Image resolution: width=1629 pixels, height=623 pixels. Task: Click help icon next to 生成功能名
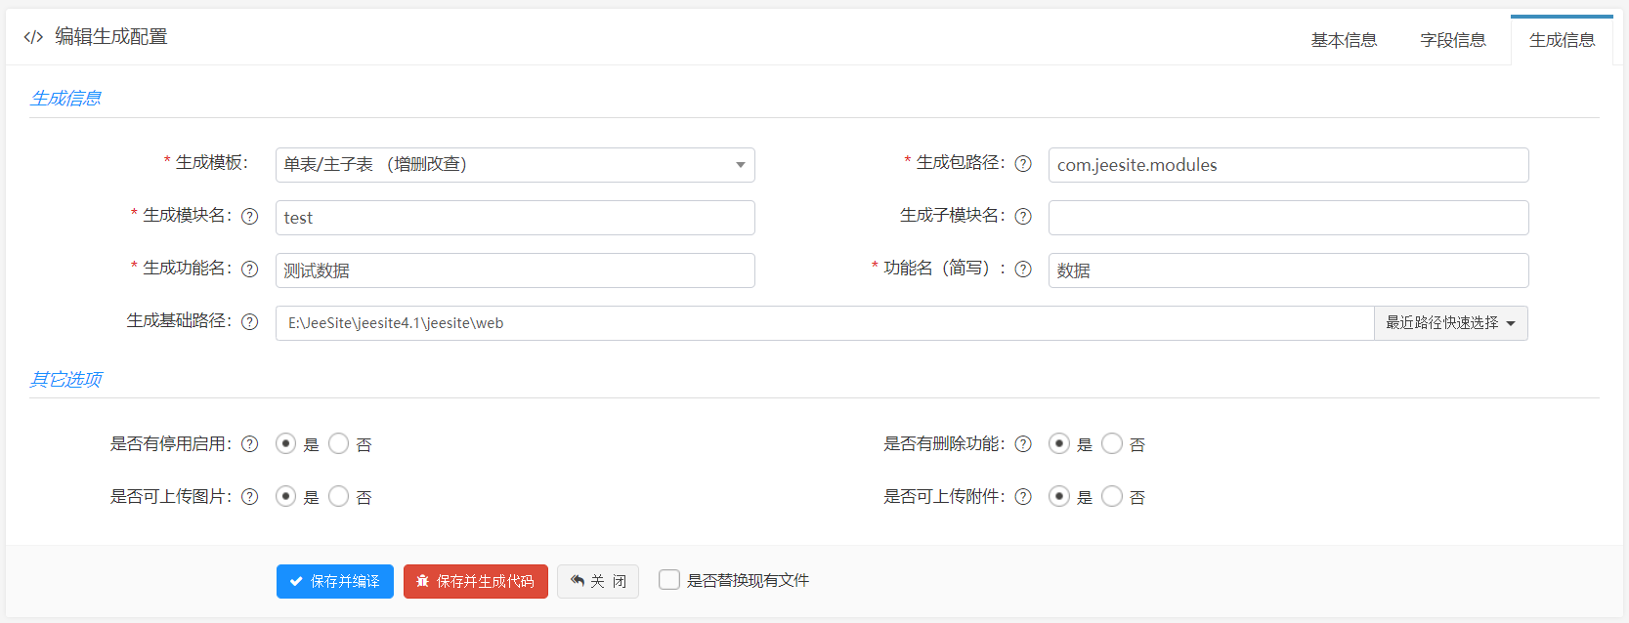pyautogui.click(x=250, y=270)
